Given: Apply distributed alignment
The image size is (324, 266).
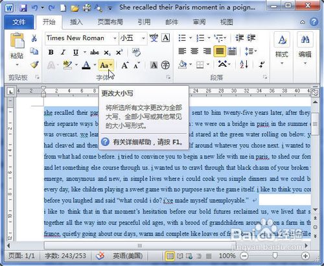Looking at the screenshot, I should click(x=232, y=51).
